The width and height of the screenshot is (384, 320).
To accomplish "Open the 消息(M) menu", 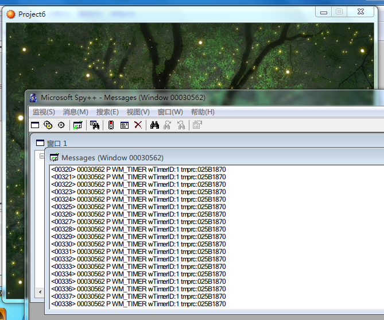I will [75, 112].
